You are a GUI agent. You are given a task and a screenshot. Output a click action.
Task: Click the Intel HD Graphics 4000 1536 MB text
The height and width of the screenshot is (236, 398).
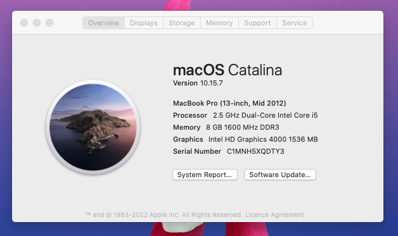point(263,139)
